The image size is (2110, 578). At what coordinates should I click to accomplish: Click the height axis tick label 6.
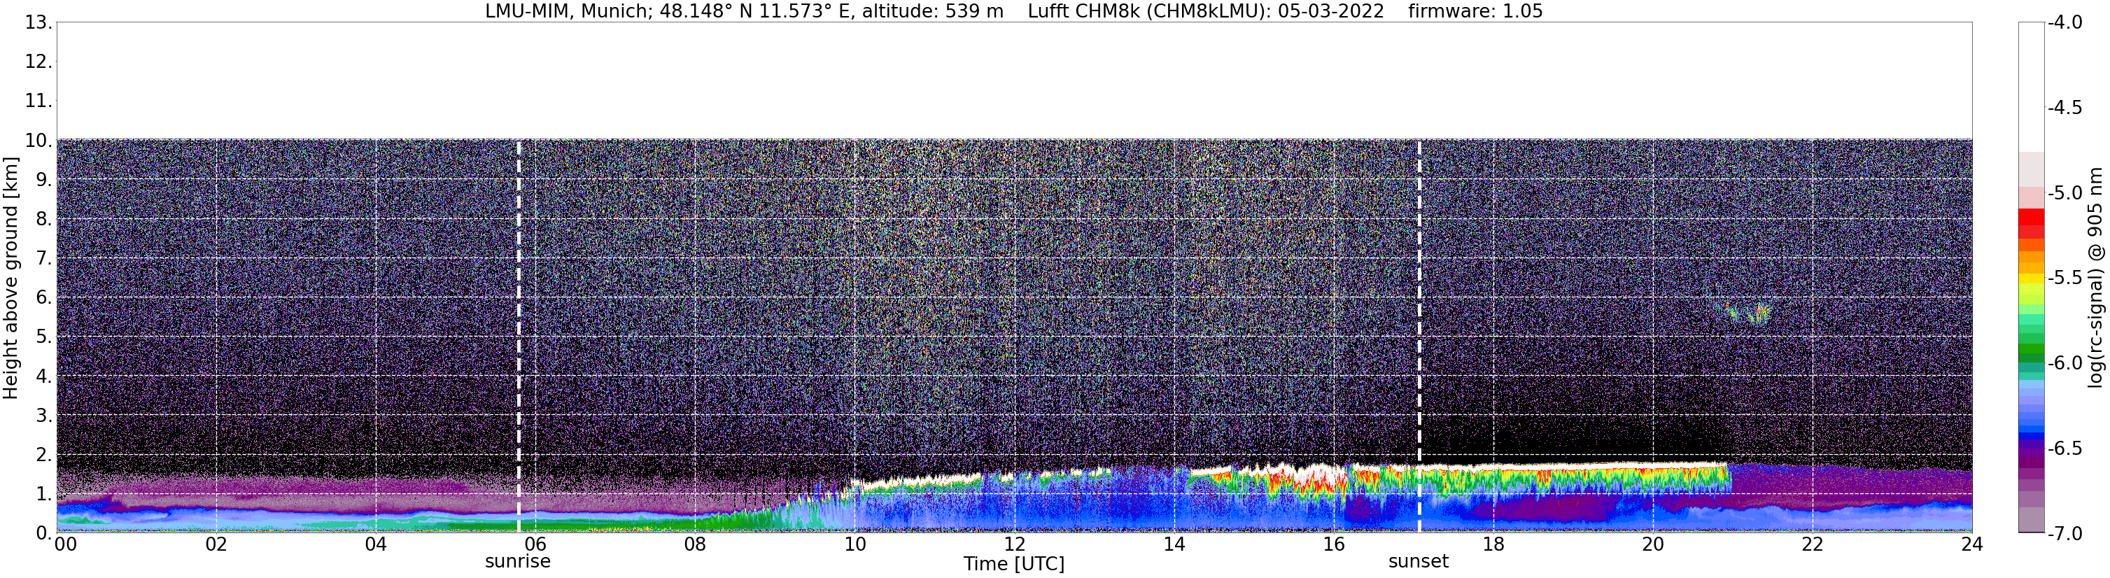click(43, 297)
